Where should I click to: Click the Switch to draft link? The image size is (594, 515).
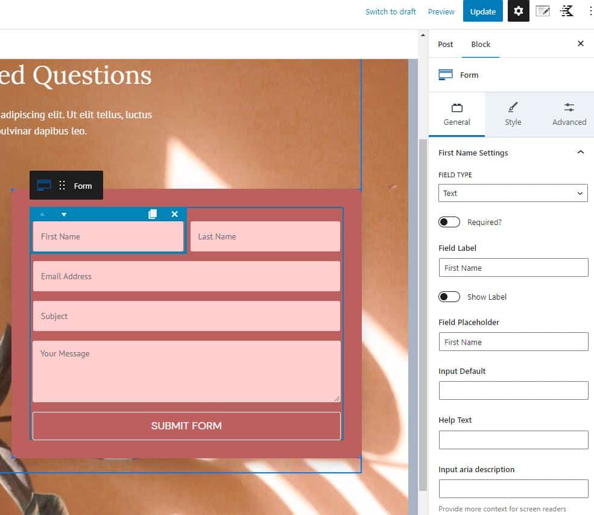coord(391,11)
